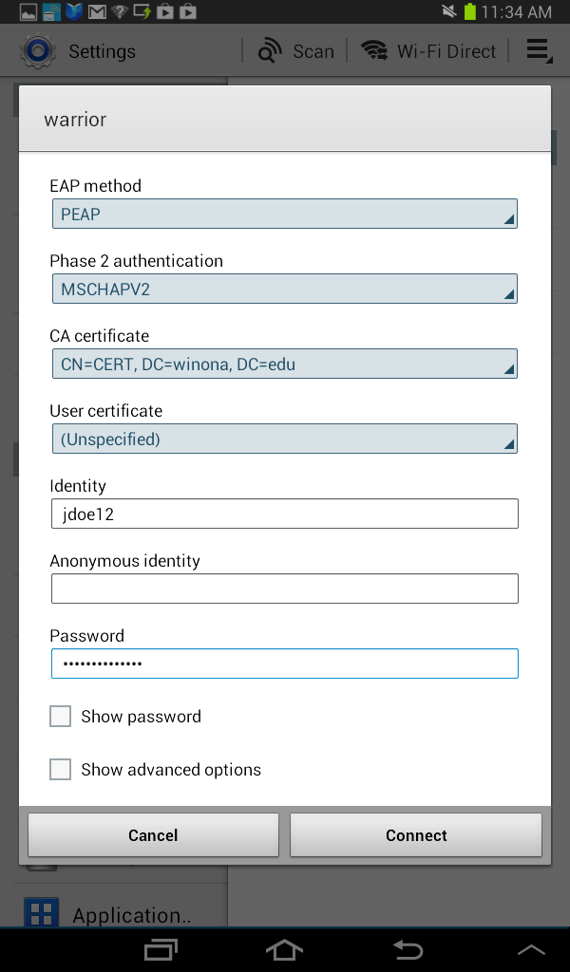Tap the Wi-Fi Direct icon
Image resolution: width=570 pixels, height=972 pixels.
[374, 51]
